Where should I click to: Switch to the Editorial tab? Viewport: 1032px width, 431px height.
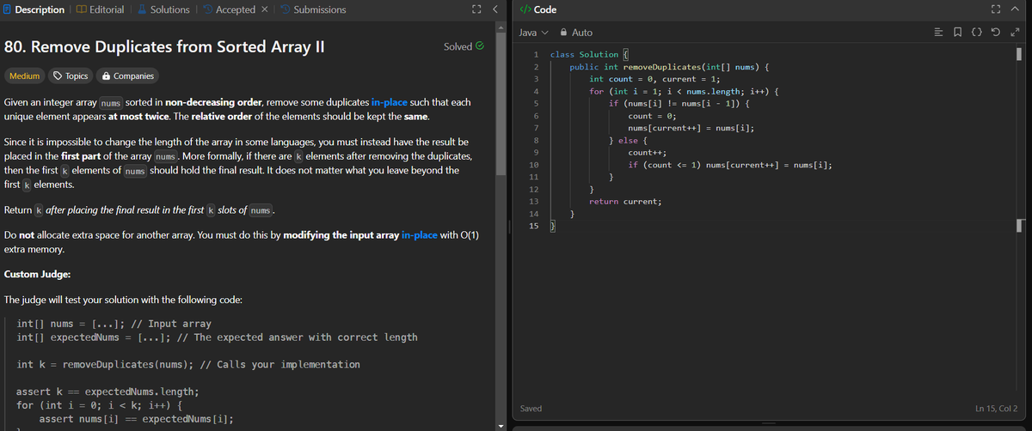pyautogui.click(x=100, y=9)
